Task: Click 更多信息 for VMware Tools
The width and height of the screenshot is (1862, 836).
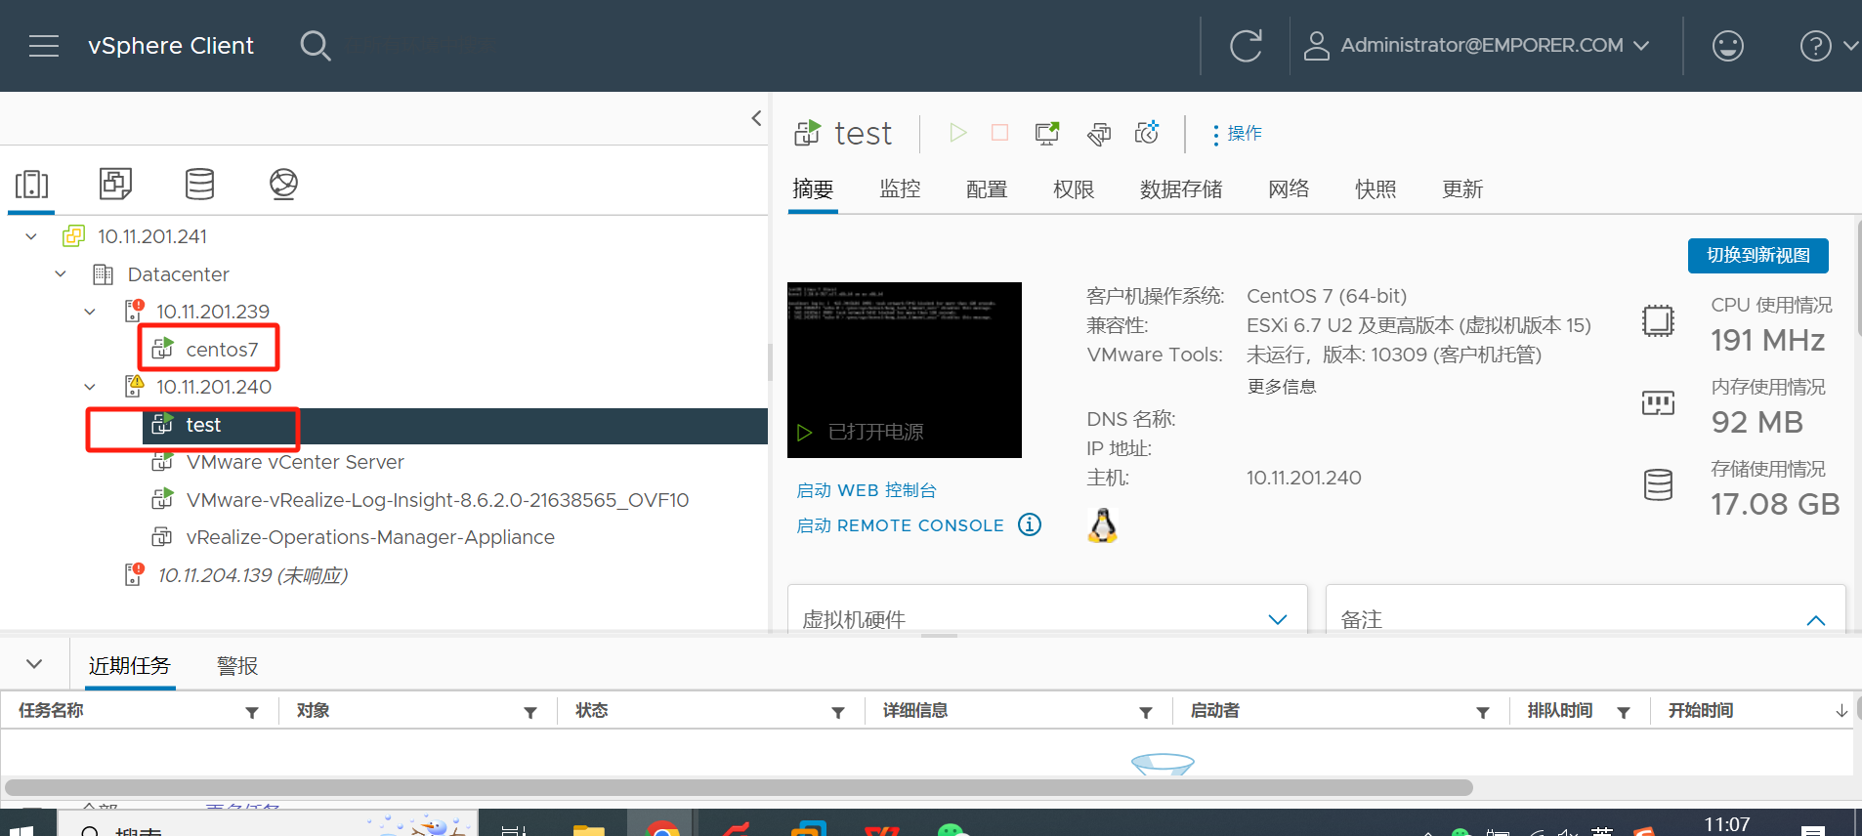Action: pos(1282,387)
